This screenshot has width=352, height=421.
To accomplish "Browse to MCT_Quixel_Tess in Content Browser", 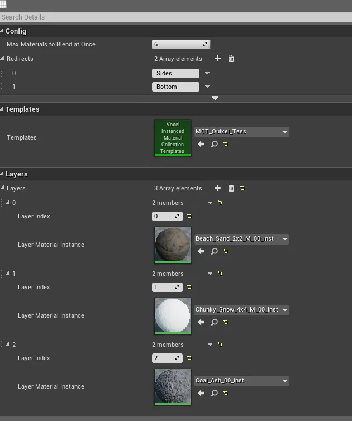I will point(214,144).
